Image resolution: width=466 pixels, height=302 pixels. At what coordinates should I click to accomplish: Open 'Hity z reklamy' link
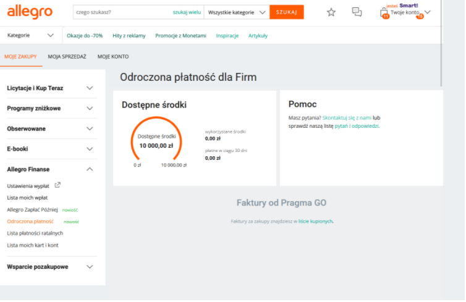129,36
